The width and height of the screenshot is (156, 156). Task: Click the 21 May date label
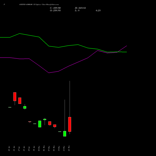[64, 149]
